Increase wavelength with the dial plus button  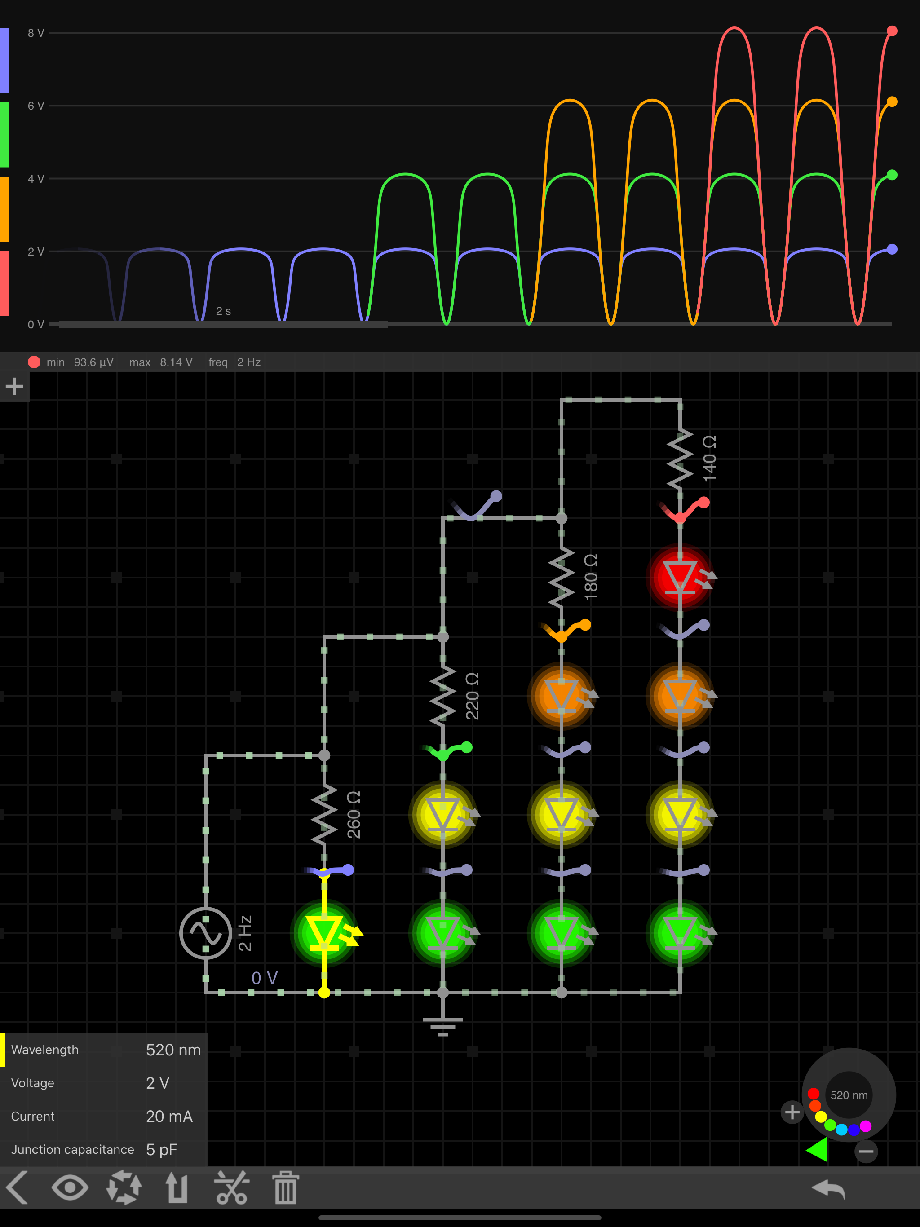pyautogui.click(x=792, y=1112)
